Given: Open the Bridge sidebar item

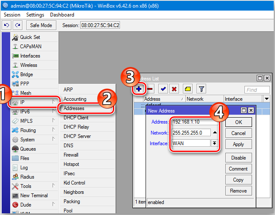Looking at the screenshot, I should pos(34,74).
